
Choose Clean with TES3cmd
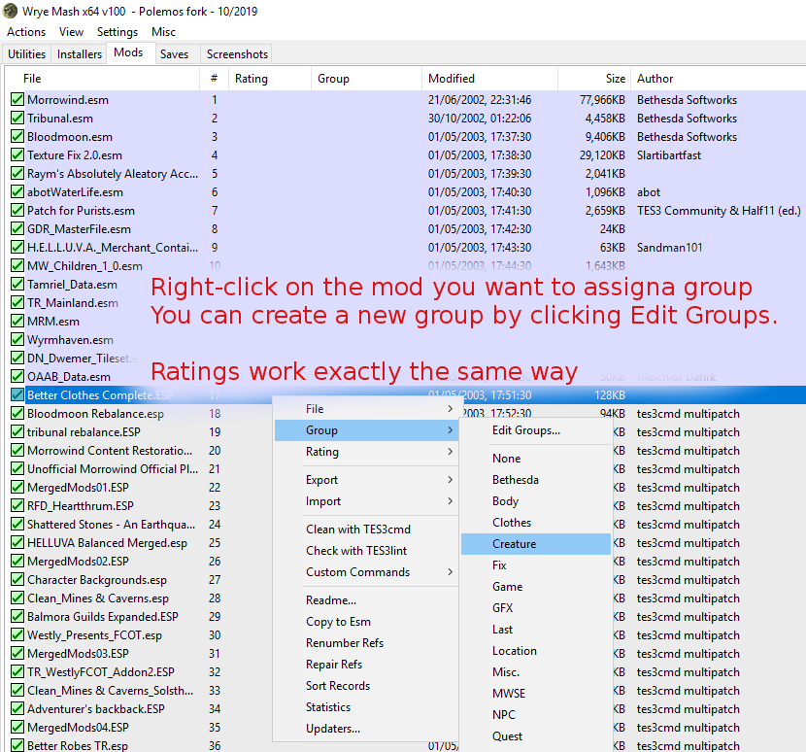pos(366,530)
